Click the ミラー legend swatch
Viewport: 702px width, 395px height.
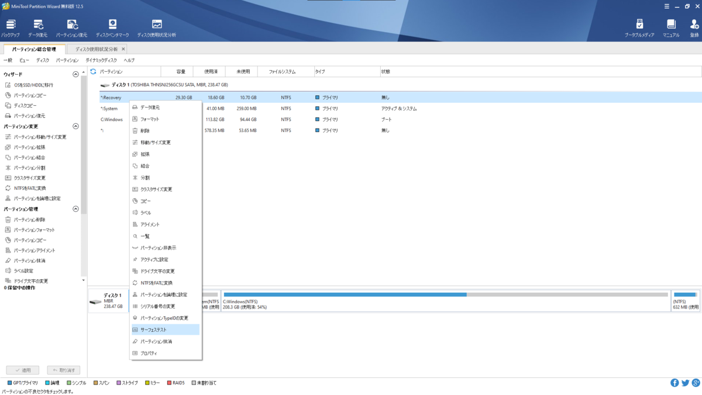[x=147, y=383]
